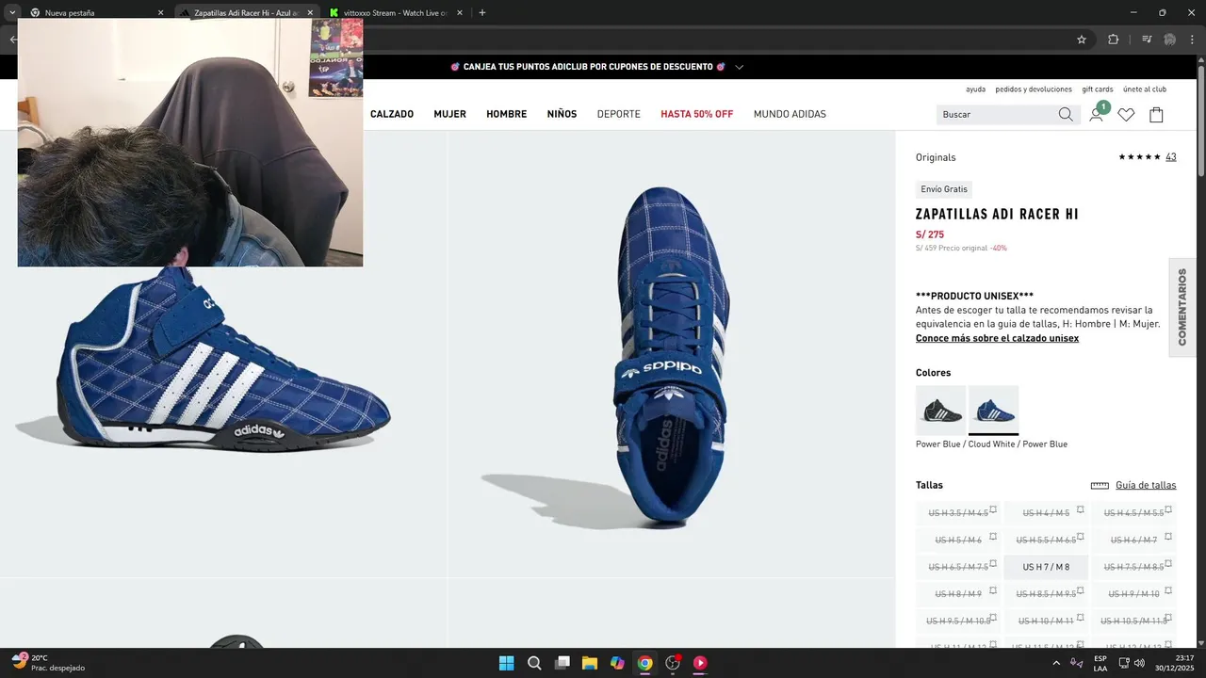Click notify bell on size US H 4 / M 5
Image resolution: width=1206 pixels, height=678 pixels.
[1081, 508]
